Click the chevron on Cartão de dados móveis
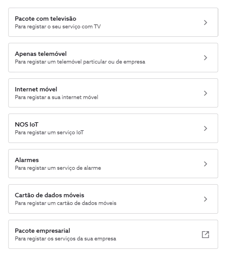227x263 pixels. pos(205,199)
